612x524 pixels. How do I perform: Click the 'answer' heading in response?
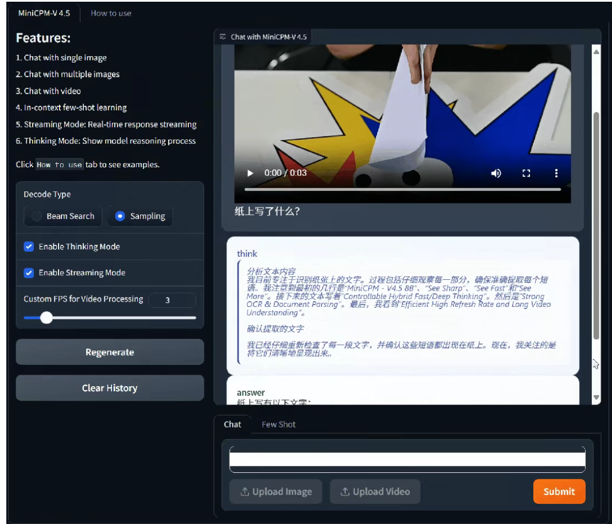point(250,392)
